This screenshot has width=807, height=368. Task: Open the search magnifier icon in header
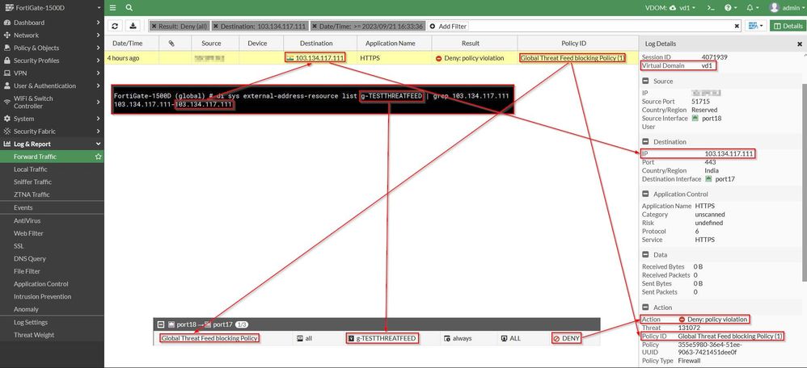129,8
